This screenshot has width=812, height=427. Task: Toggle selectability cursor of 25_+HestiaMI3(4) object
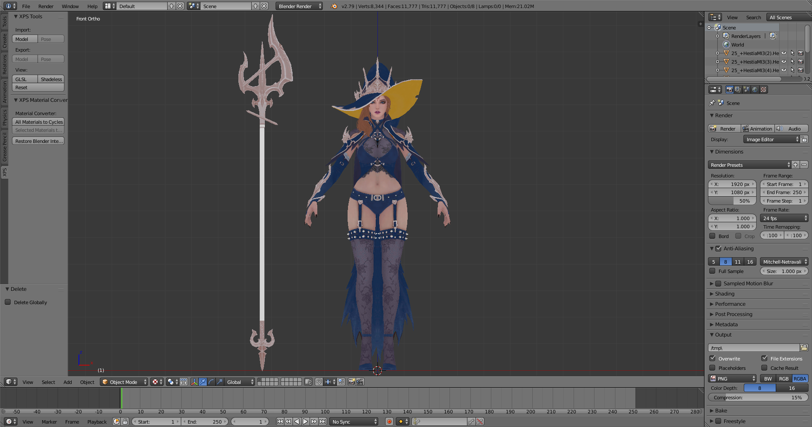click(x=792, y=70)
